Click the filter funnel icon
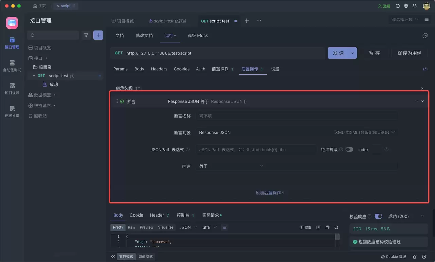Image resolution: width=435 pixels, height=262 pixels. pos(86,35)
